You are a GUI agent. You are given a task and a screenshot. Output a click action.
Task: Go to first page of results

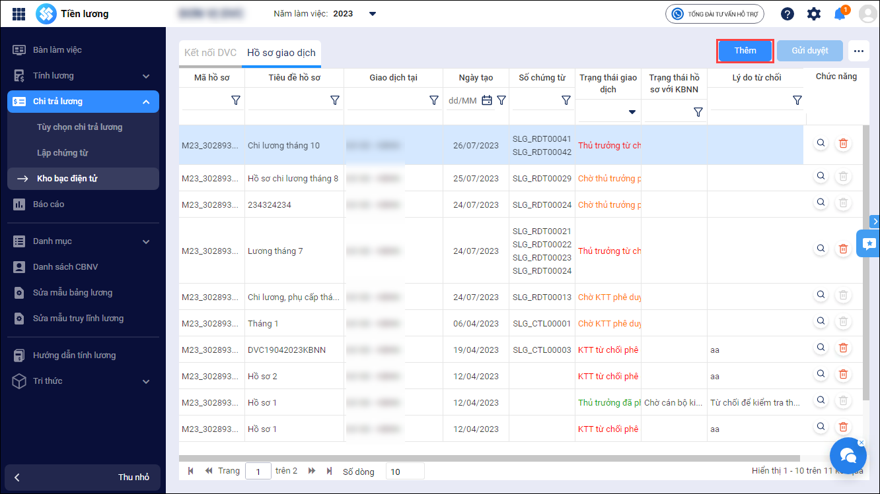[x=192, y=471]
